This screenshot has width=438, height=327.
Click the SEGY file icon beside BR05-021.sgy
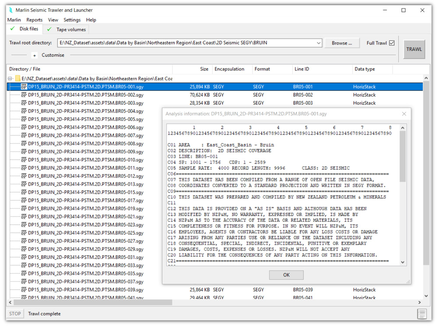pyautogui.click(x=23, y=217)
